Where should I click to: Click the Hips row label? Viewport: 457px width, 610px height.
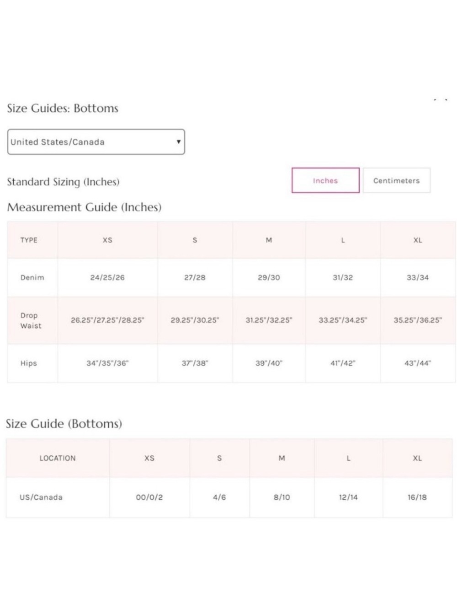[28, 363]
